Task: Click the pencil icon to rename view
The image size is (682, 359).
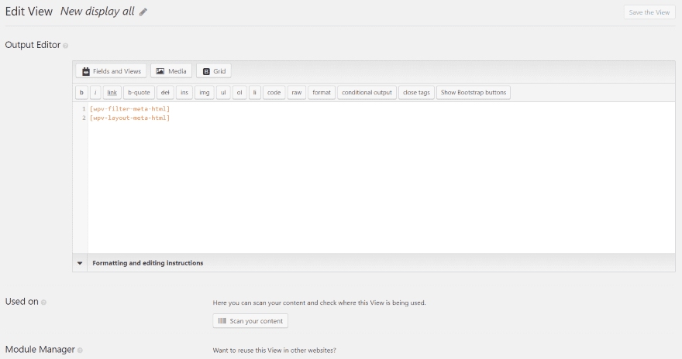Action: pos(143,12)
